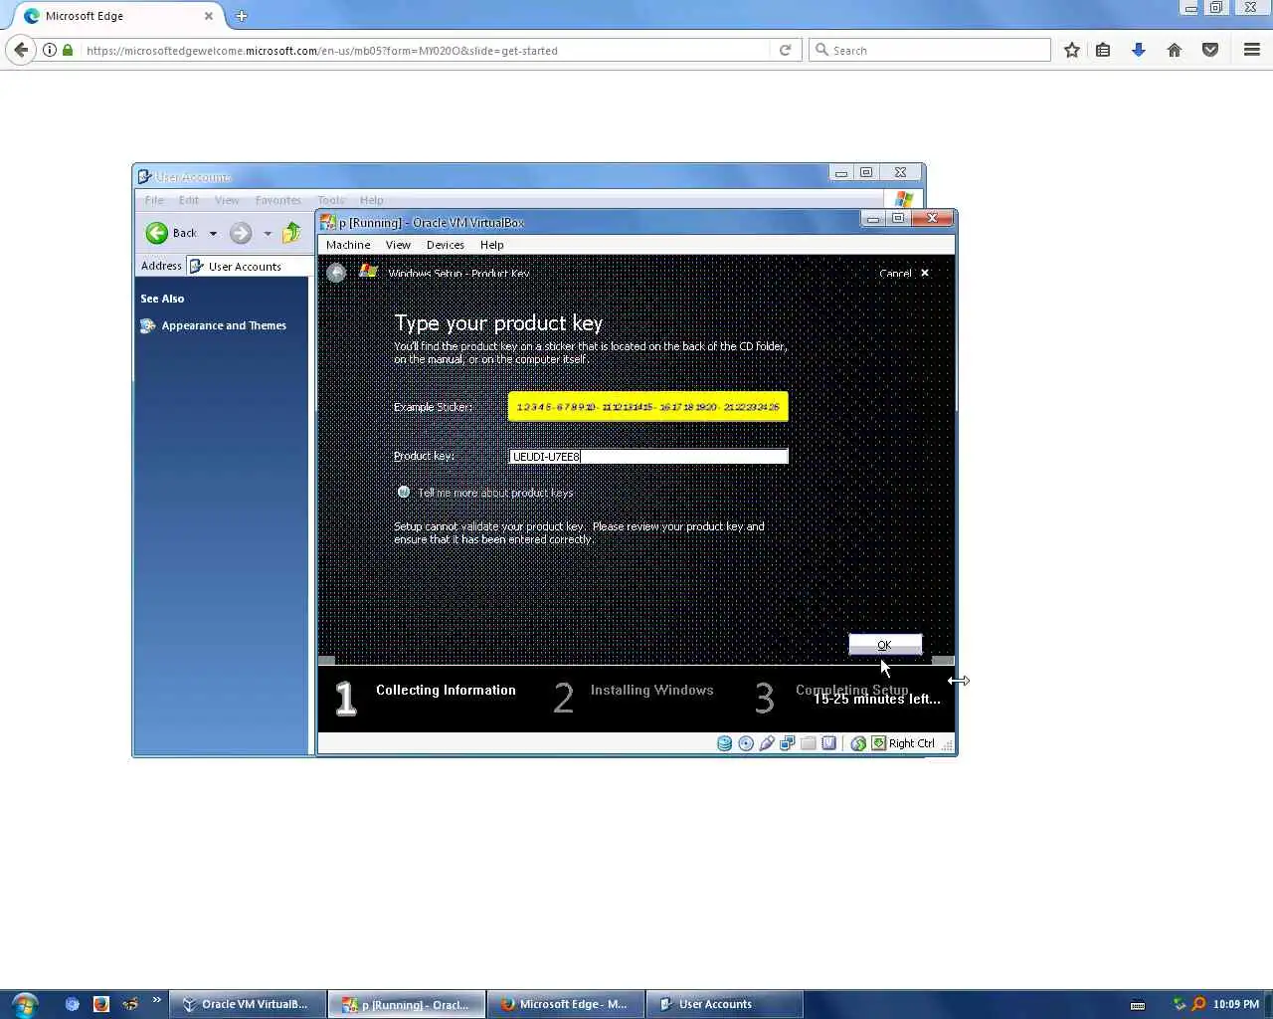The width and height of the screenshot is (1273, 1019).
Task: Click the green padlock icon in address bar
Action: point(68,50)
